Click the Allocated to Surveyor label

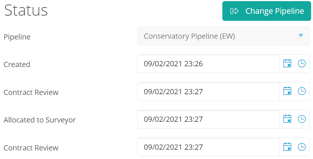point(40,120)
